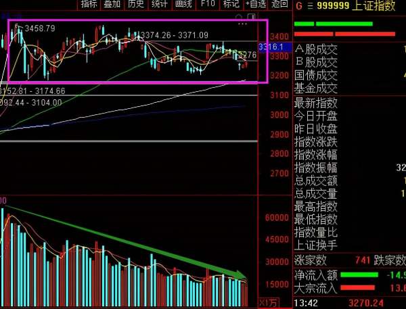Open the 统计 statistics menu
This screenshot has height=309, width=406.
pos(160,5)
